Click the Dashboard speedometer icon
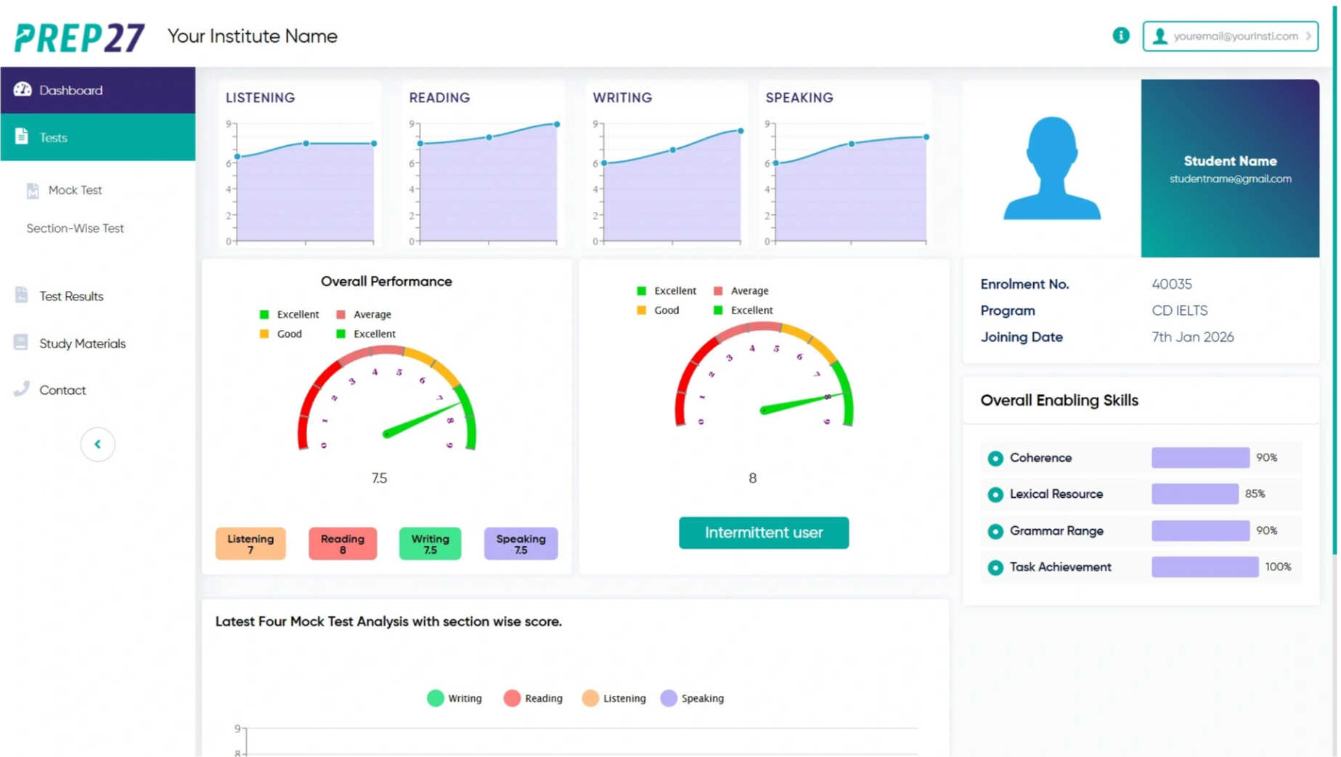Screen dimensions: 1341x757 pyautogui.click(x=23, y=89)
